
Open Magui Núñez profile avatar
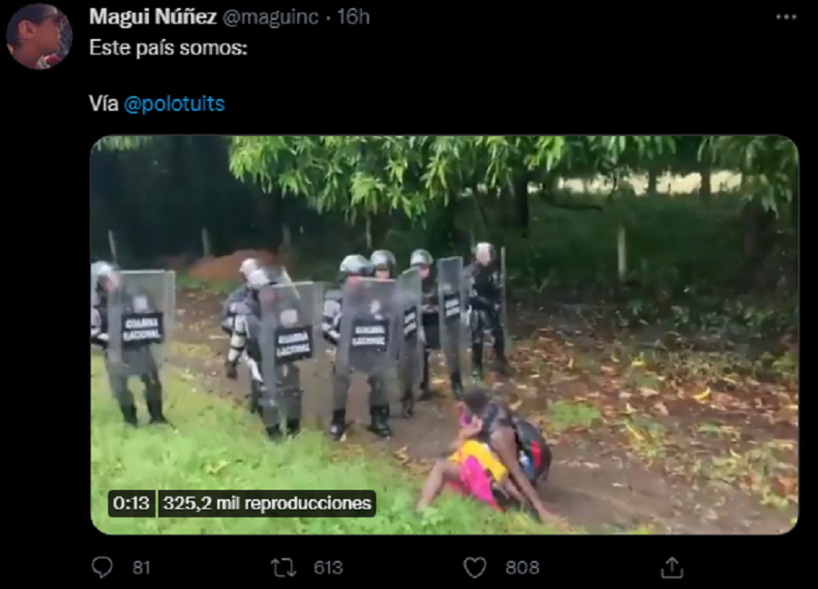pyautogui.click(x=38, y=36)
